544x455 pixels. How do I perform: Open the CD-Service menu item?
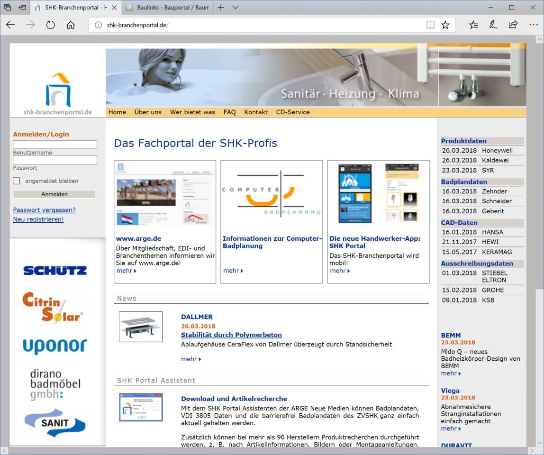point(293,112)
